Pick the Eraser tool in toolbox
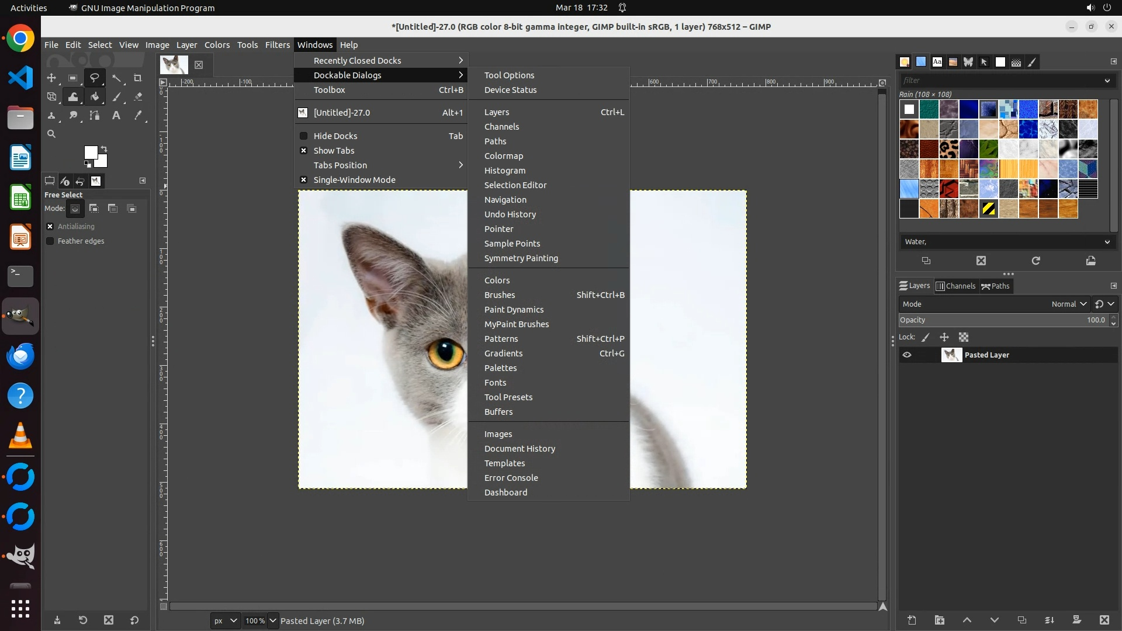 [x=138, y=97]
